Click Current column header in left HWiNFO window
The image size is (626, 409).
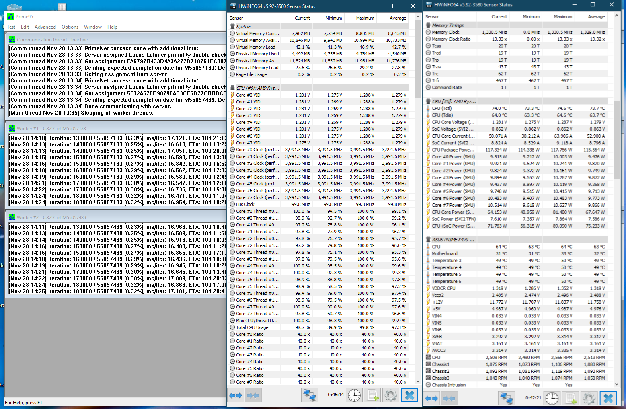pyautogui.click(x=296, y=18)
